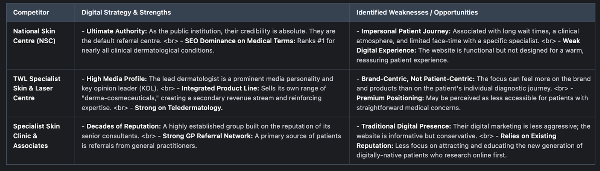The height and width of the screenshot is (171, 600).
Task: Click the bold text Ultimate Authority
Action: 116,31
